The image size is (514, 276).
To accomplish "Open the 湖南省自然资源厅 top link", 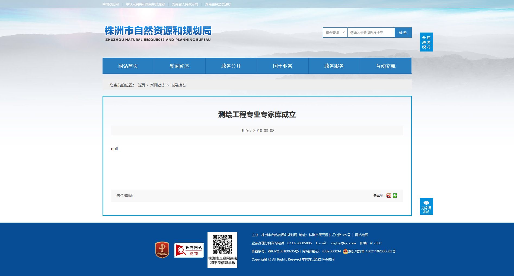I will [218, 4].
